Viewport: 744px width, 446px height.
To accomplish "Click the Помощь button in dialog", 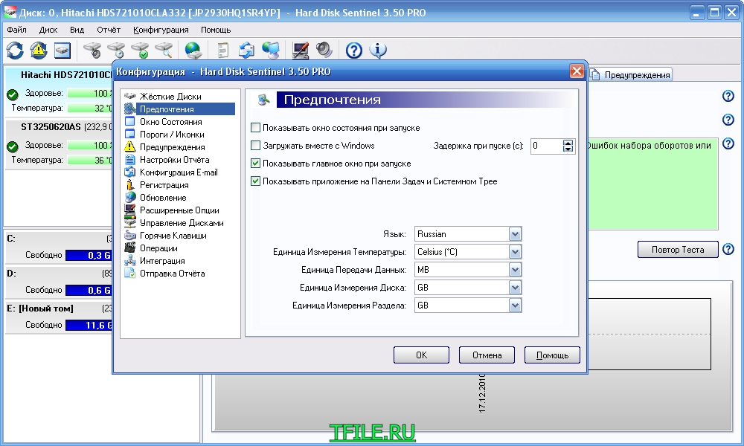I will tap(552, 355).
